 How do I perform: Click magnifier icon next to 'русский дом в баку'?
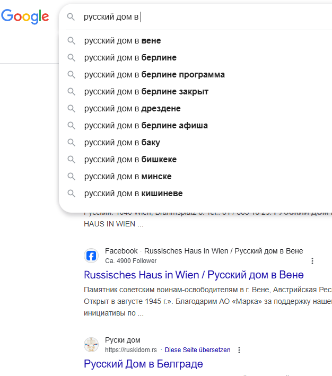pos(72,143)
